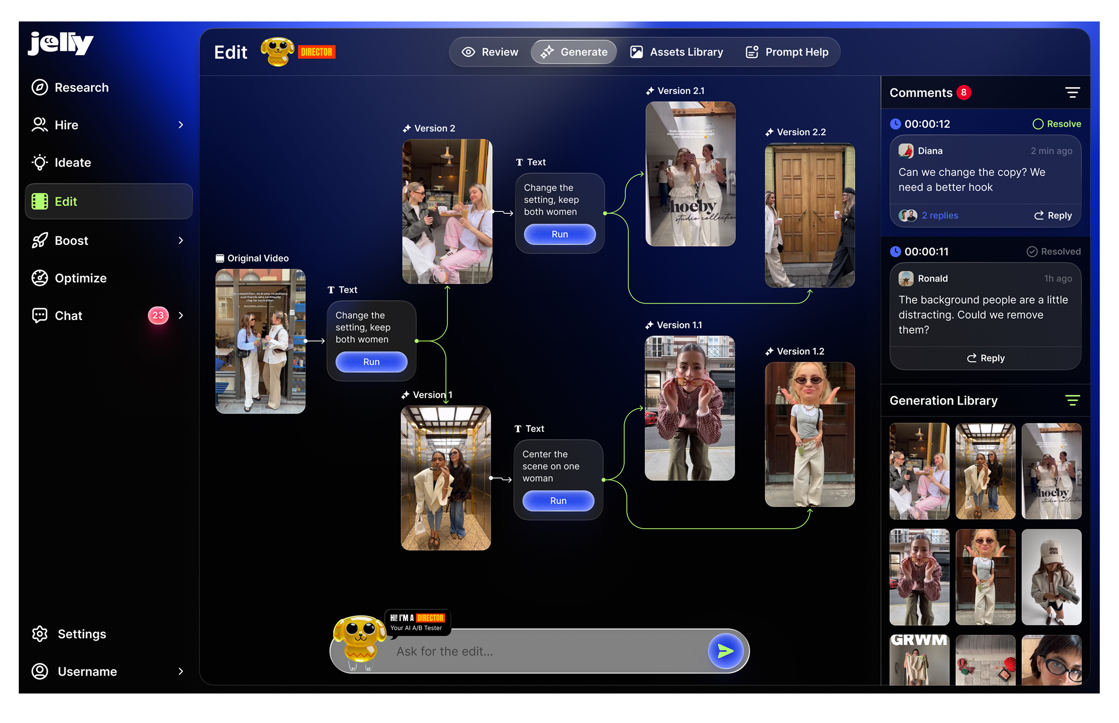Click the Optimize gauge icon
Viewport: 1119px width, 723px height.
39,278
